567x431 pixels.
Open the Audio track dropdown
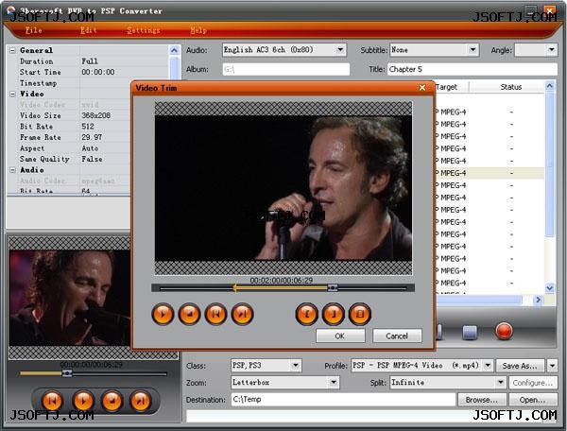(340, 50)
